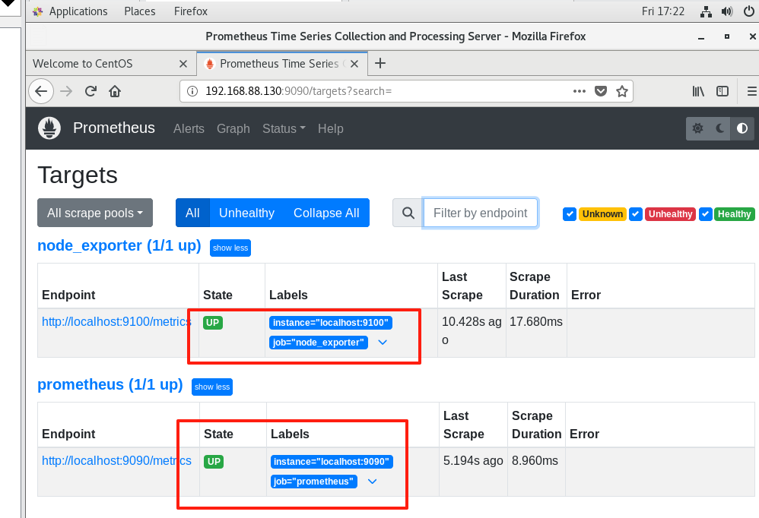This screenshot has width=759, height=518.
Task: Open page actions three-dot menu
Action: (579, 91)
